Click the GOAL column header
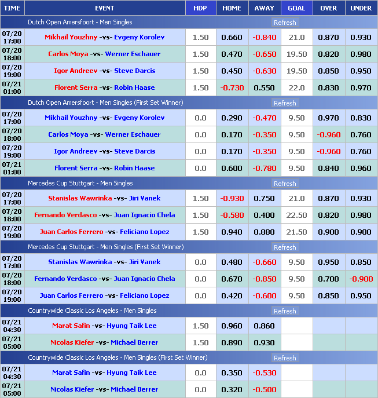Viewport: 378px width, 398px height. (296, 8)
